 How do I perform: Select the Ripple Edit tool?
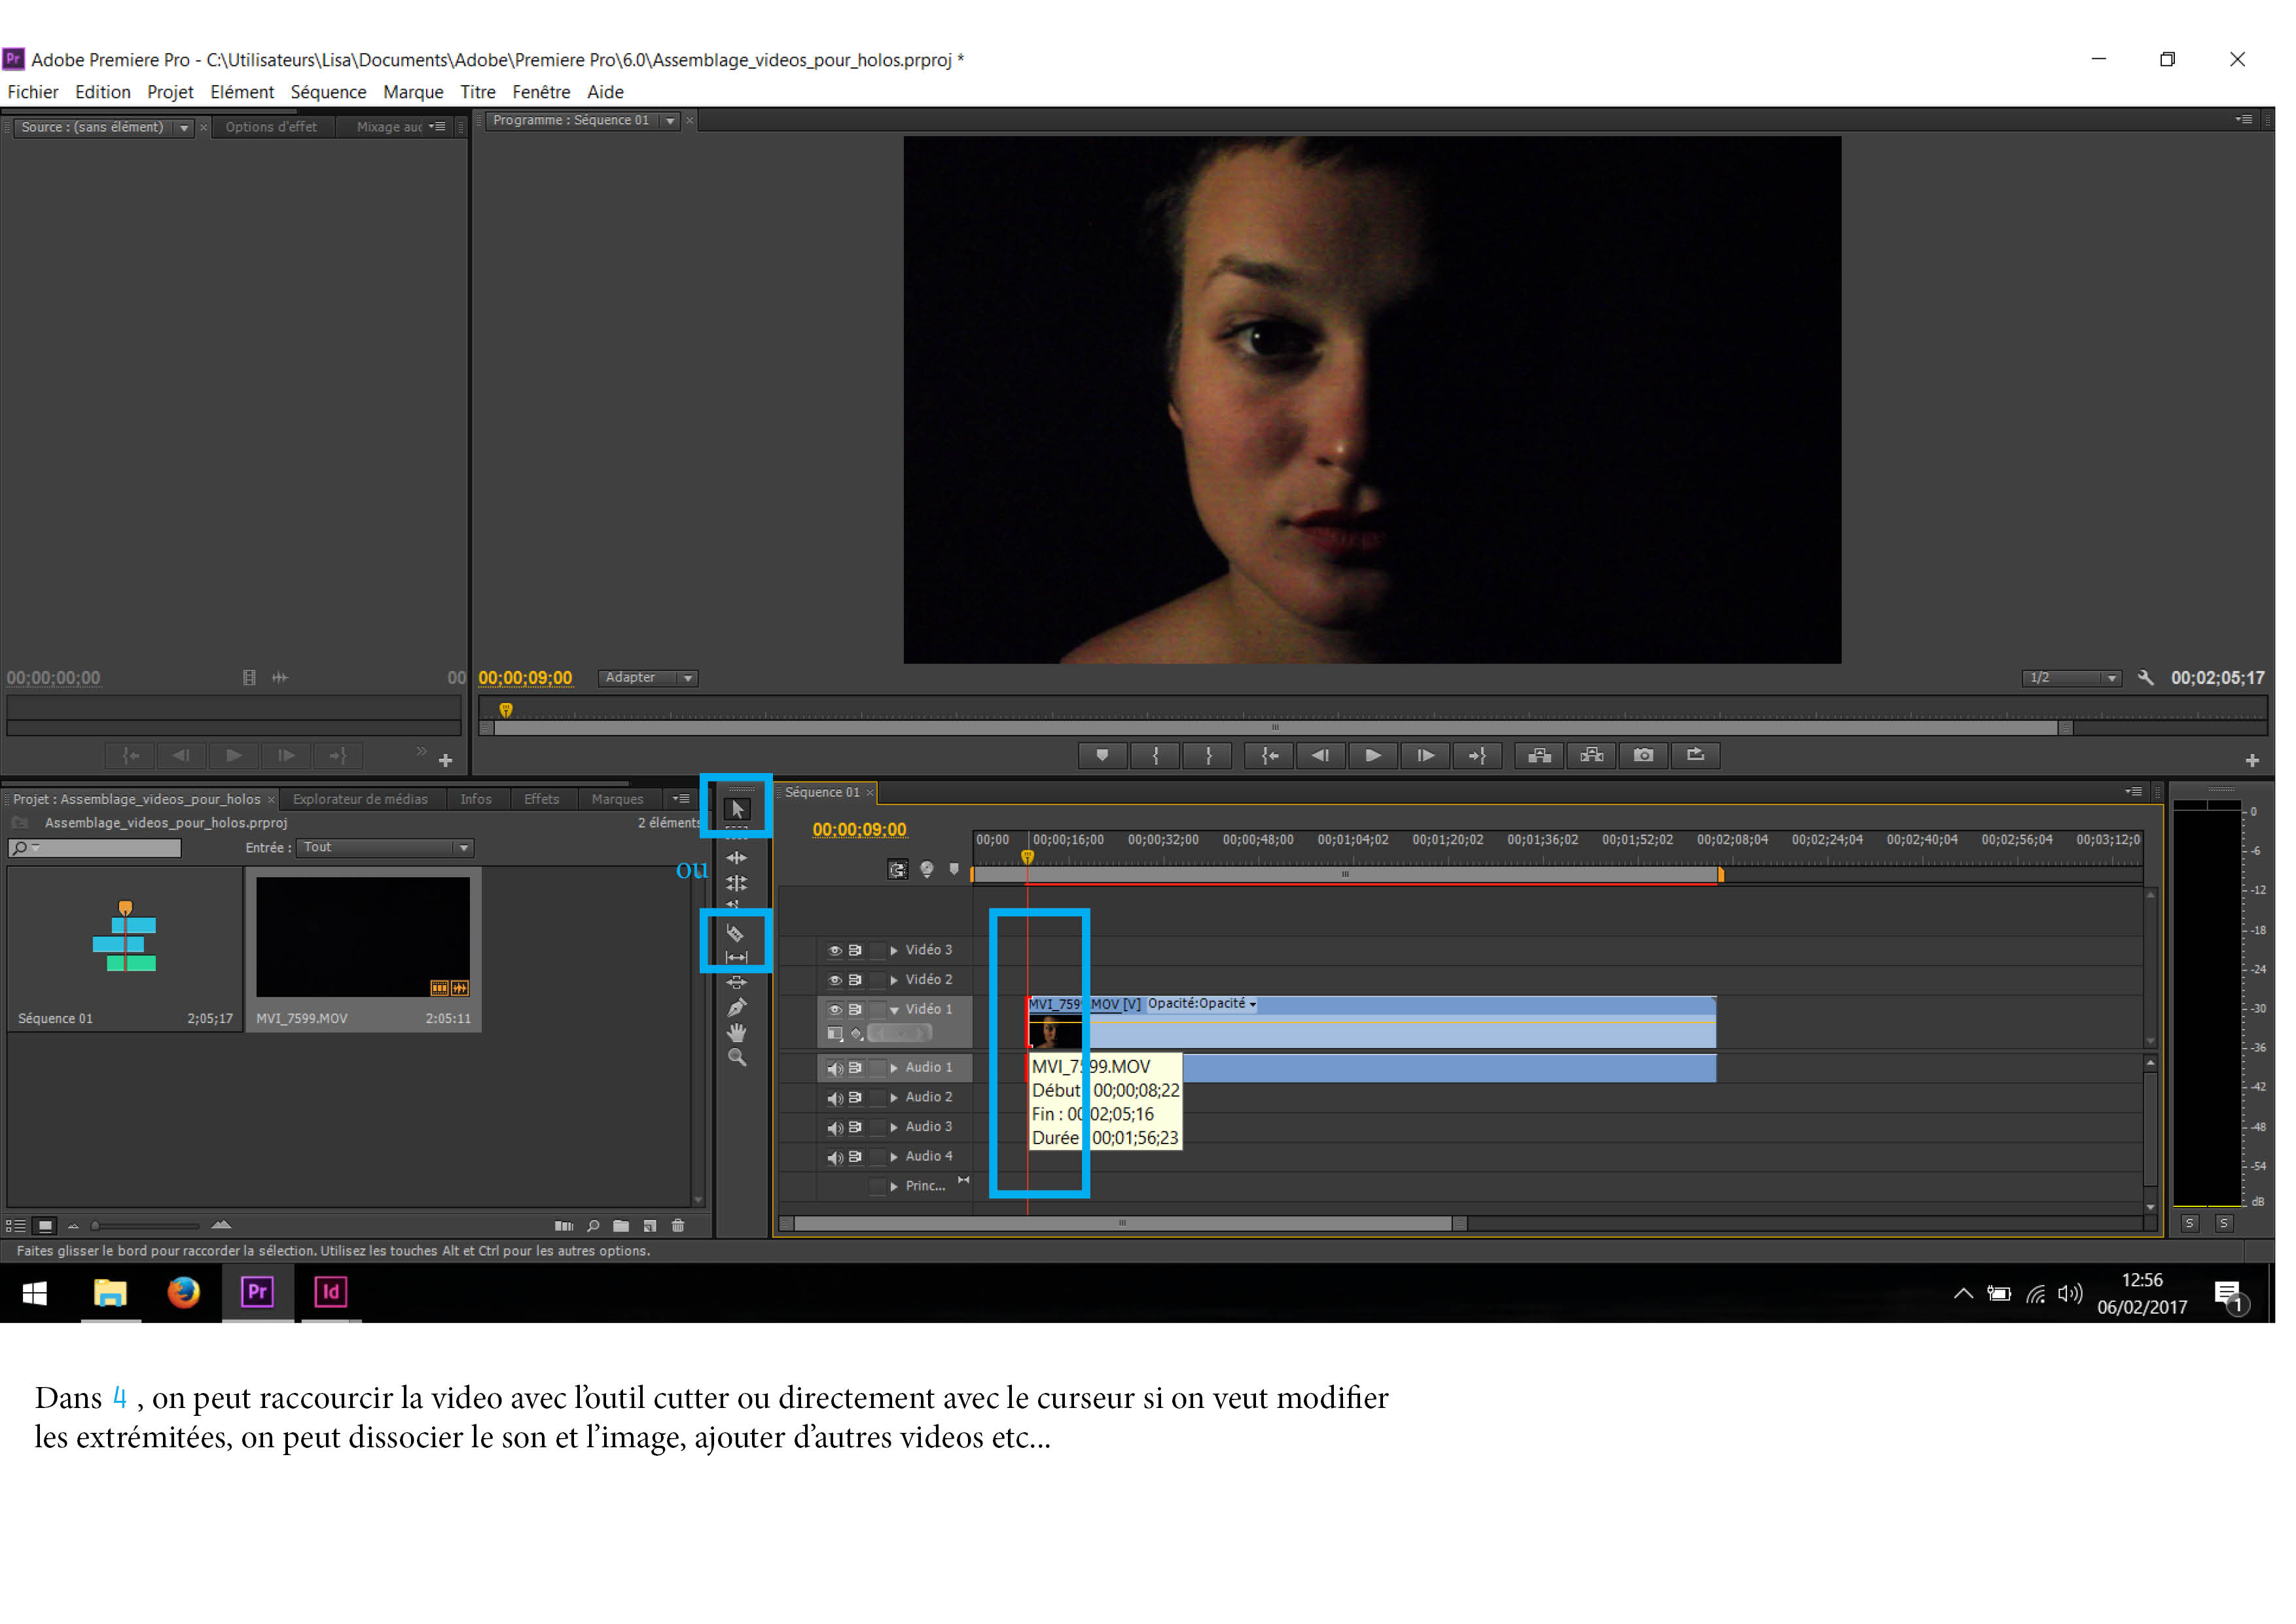click(x=737, y=858)
